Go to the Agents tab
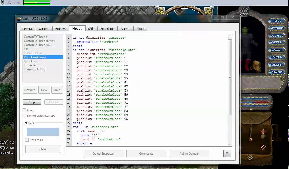Image resolution: width=289 pixels, height=169 pixels. [x=125, y=29]
